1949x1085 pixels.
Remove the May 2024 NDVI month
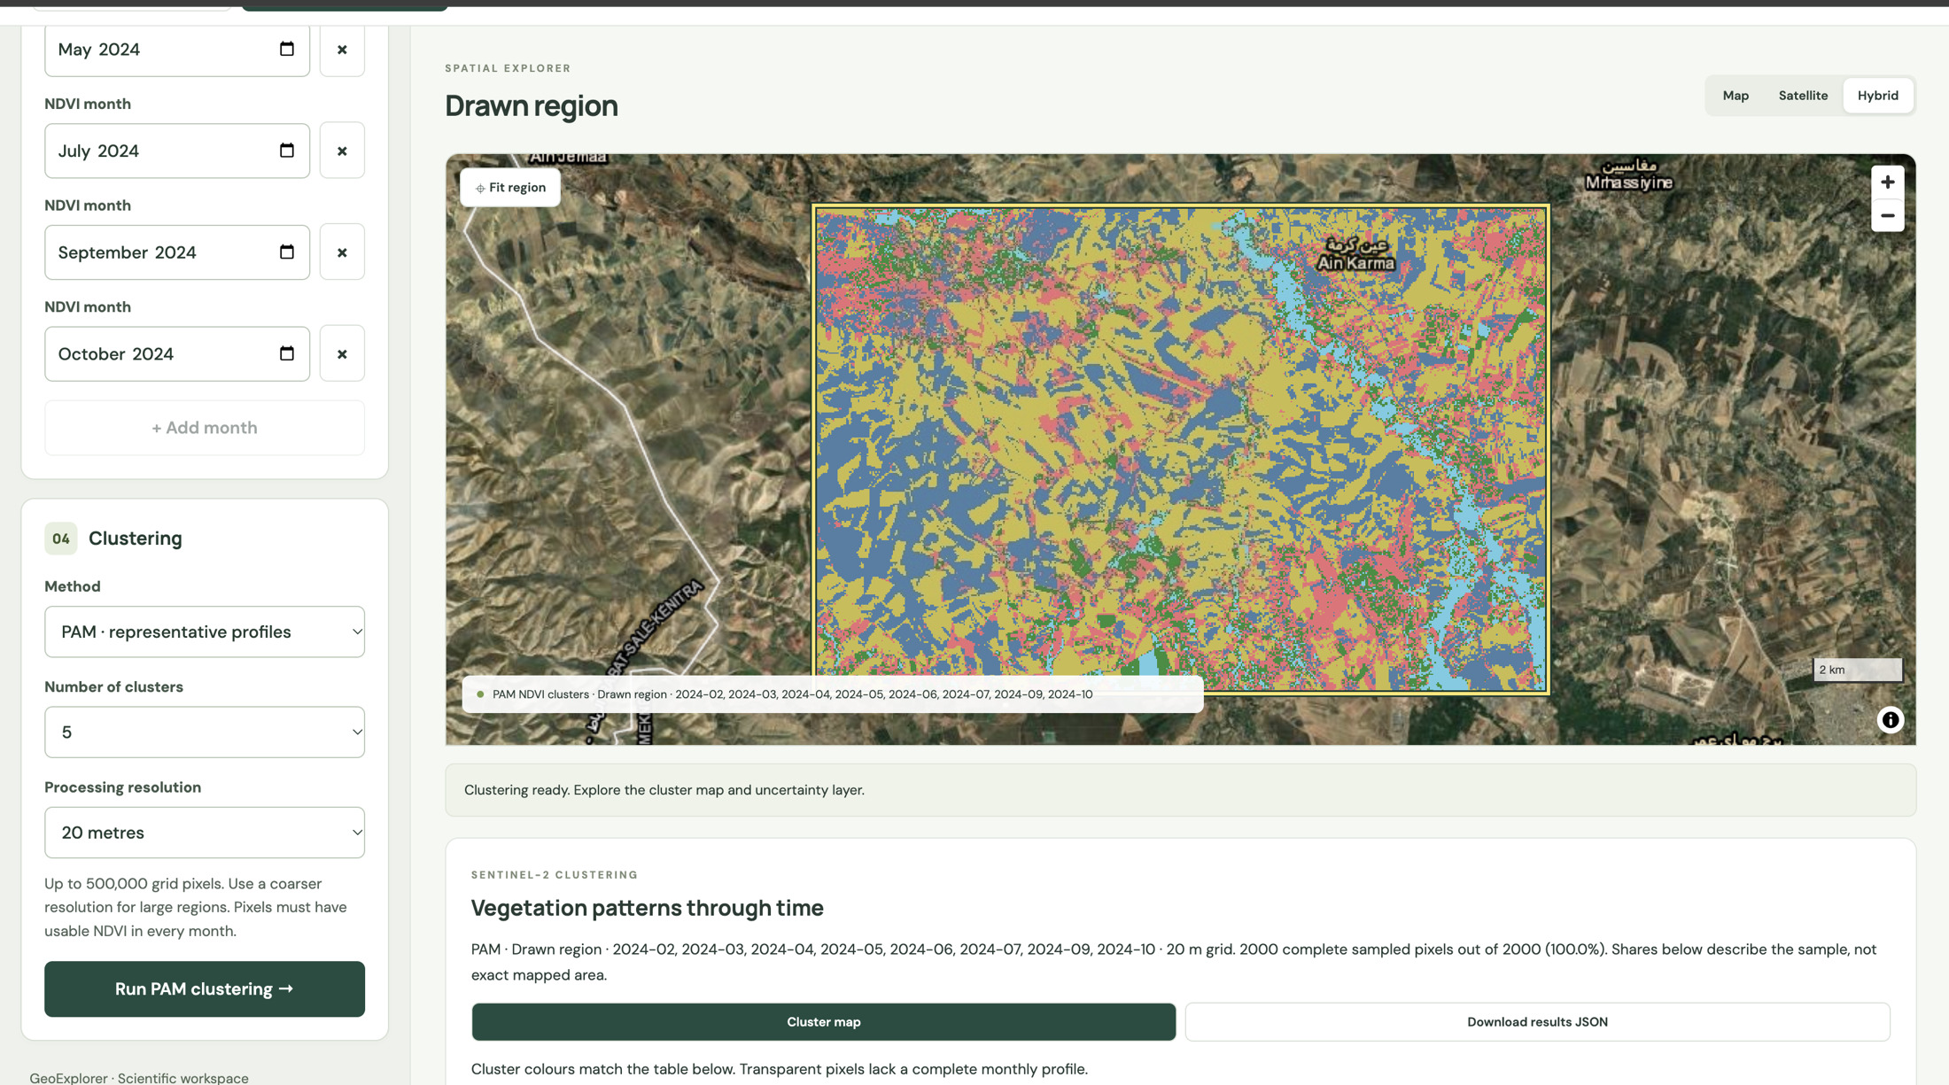pos(342,50)
